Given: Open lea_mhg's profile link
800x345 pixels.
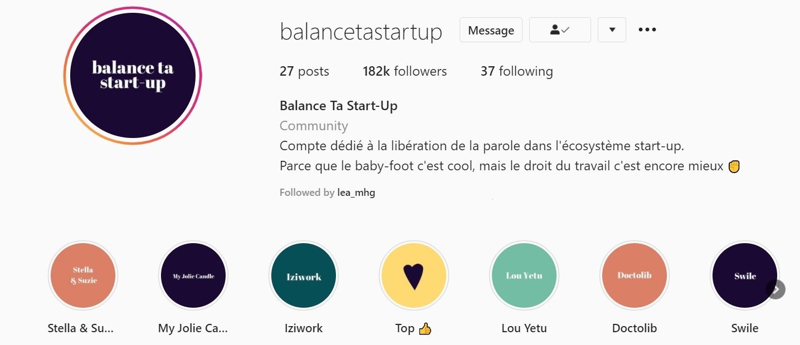Looking at the screenshot, I should pyautogui.click(x=356, y=193).
